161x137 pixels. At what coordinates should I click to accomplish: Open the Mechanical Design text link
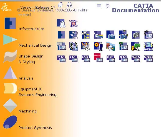[35, 45]
